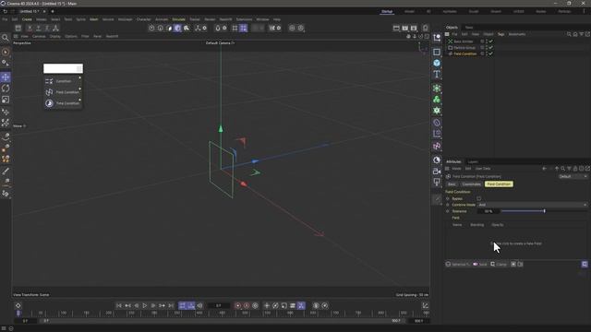The width and height of the screenshot is (591, 332).
Task: Toggle the Bypass checkbox
Action: 478,198
